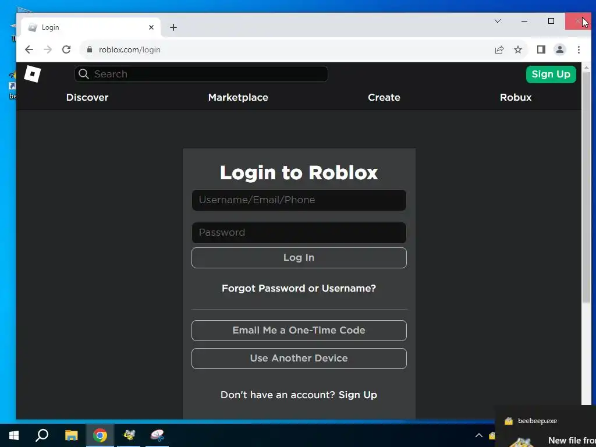The image size is (596, 447).
Task: Select the Login browser tab
Action: click(90, 27)
